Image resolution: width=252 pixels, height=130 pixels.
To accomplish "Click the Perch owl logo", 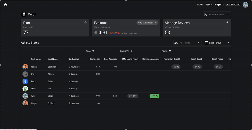I will (x=24, y=14).
